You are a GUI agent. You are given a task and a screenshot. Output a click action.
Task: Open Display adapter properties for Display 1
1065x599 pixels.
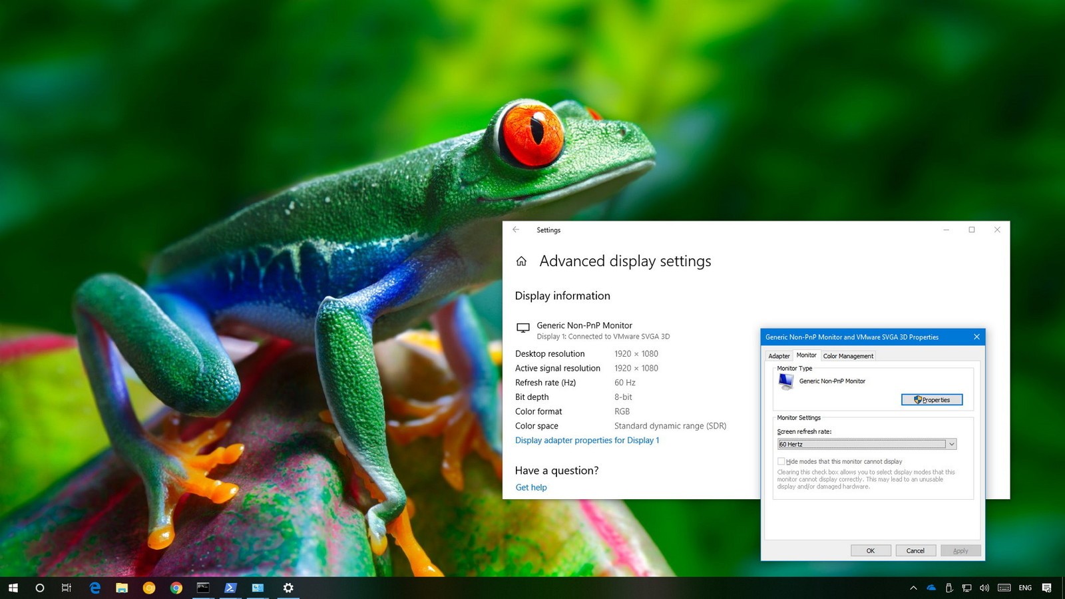point(587,441)
